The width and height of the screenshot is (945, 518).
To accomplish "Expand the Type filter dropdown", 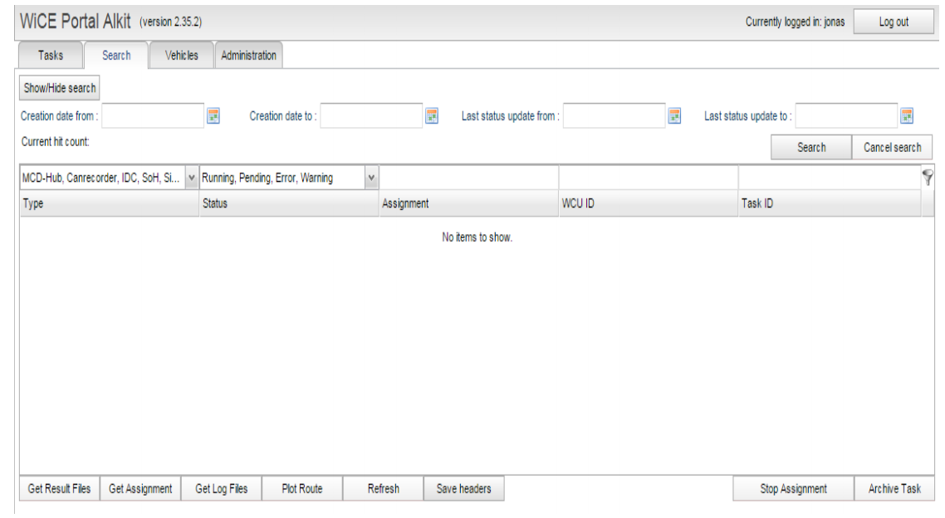I will click(192, 178).
